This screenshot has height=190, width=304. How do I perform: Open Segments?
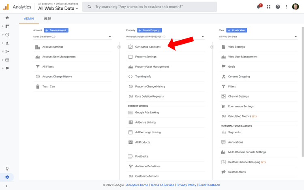(234, 132)
